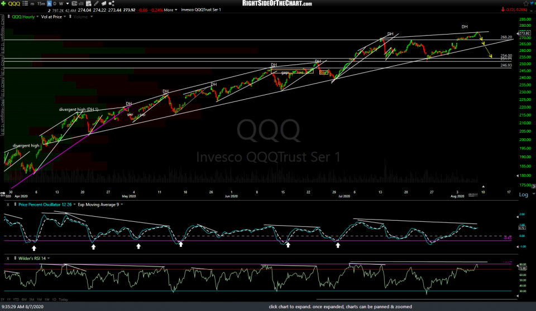Click 'Invesco QQQTrust Ser 1' name in header
Screen dimensions: 536x311
(x=201, y=10)
